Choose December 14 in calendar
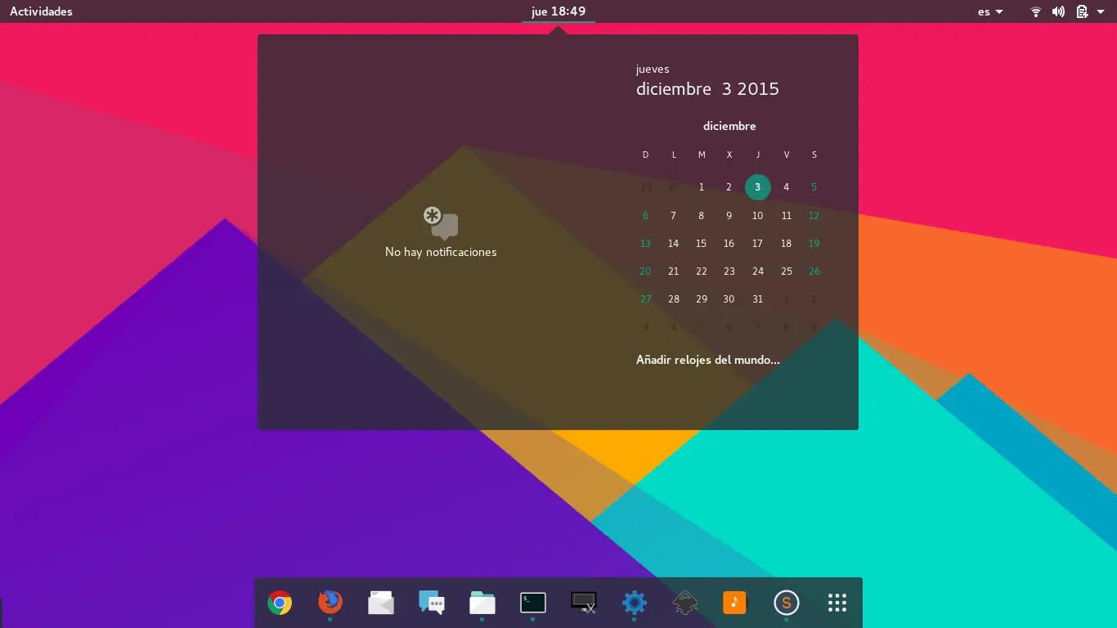This screenshot has height=628, width=1117. [673, 244]
